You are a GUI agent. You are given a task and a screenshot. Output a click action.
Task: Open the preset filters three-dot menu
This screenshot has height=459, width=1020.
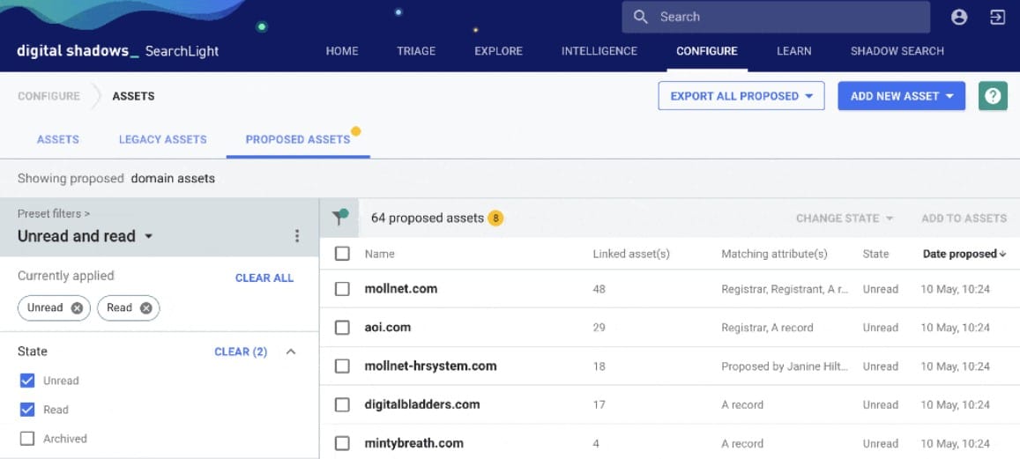(296, 236)
